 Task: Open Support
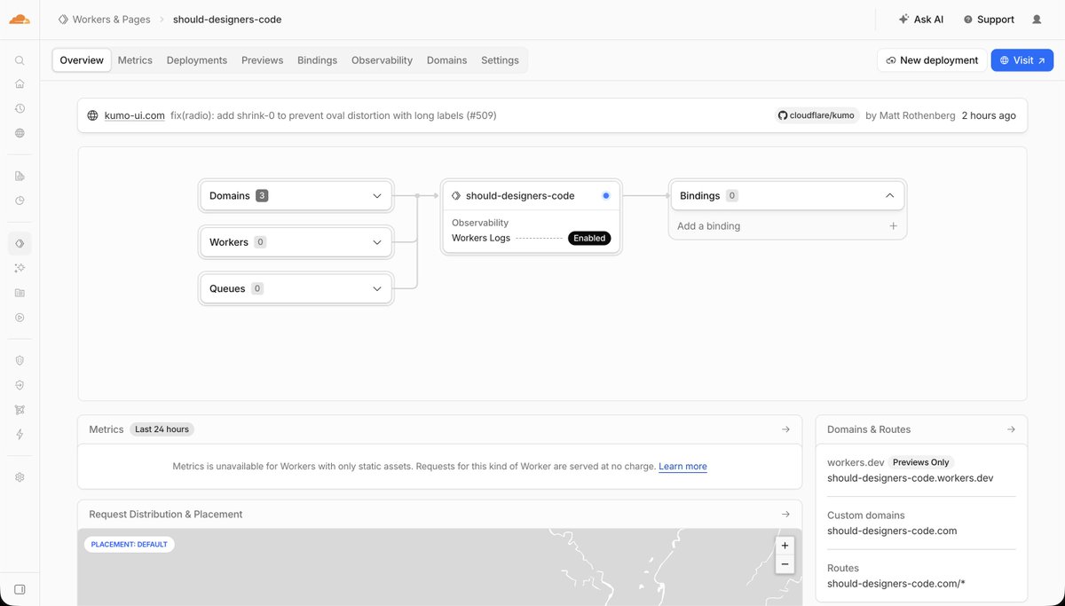(x=989, y=20)
